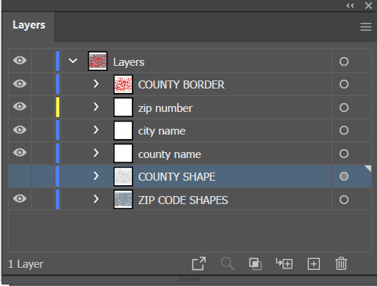Click the COUNTY BORDER target circle

[344, 84]
